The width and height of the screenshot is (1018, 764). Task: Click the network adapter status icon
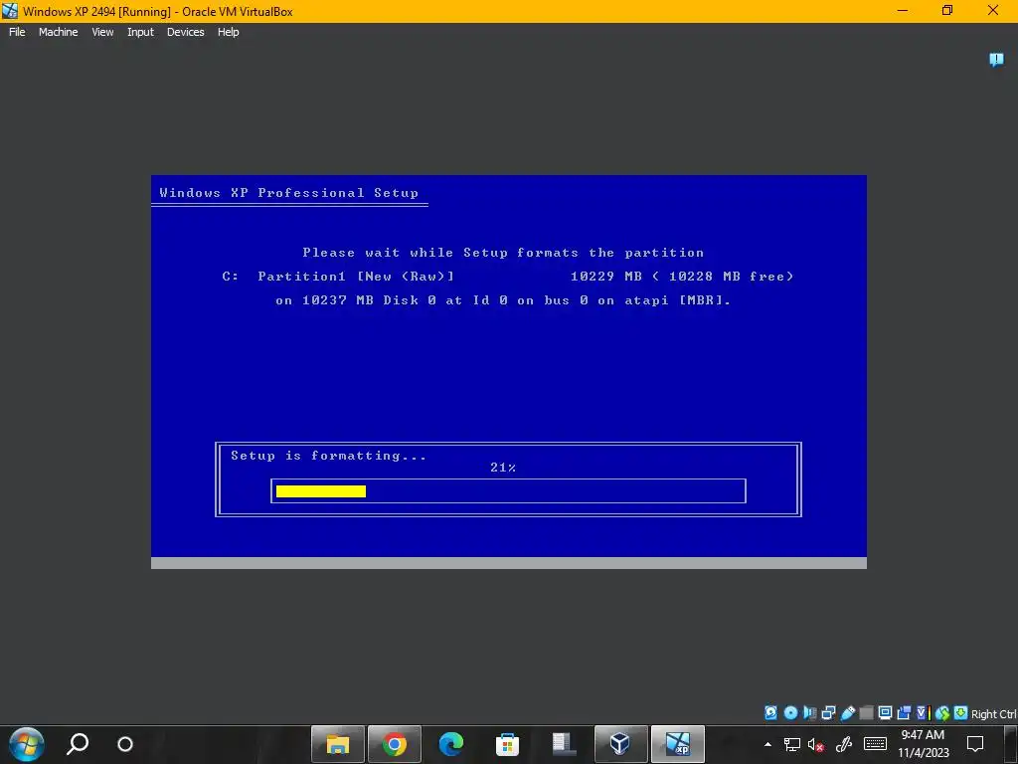coord(828,712)
